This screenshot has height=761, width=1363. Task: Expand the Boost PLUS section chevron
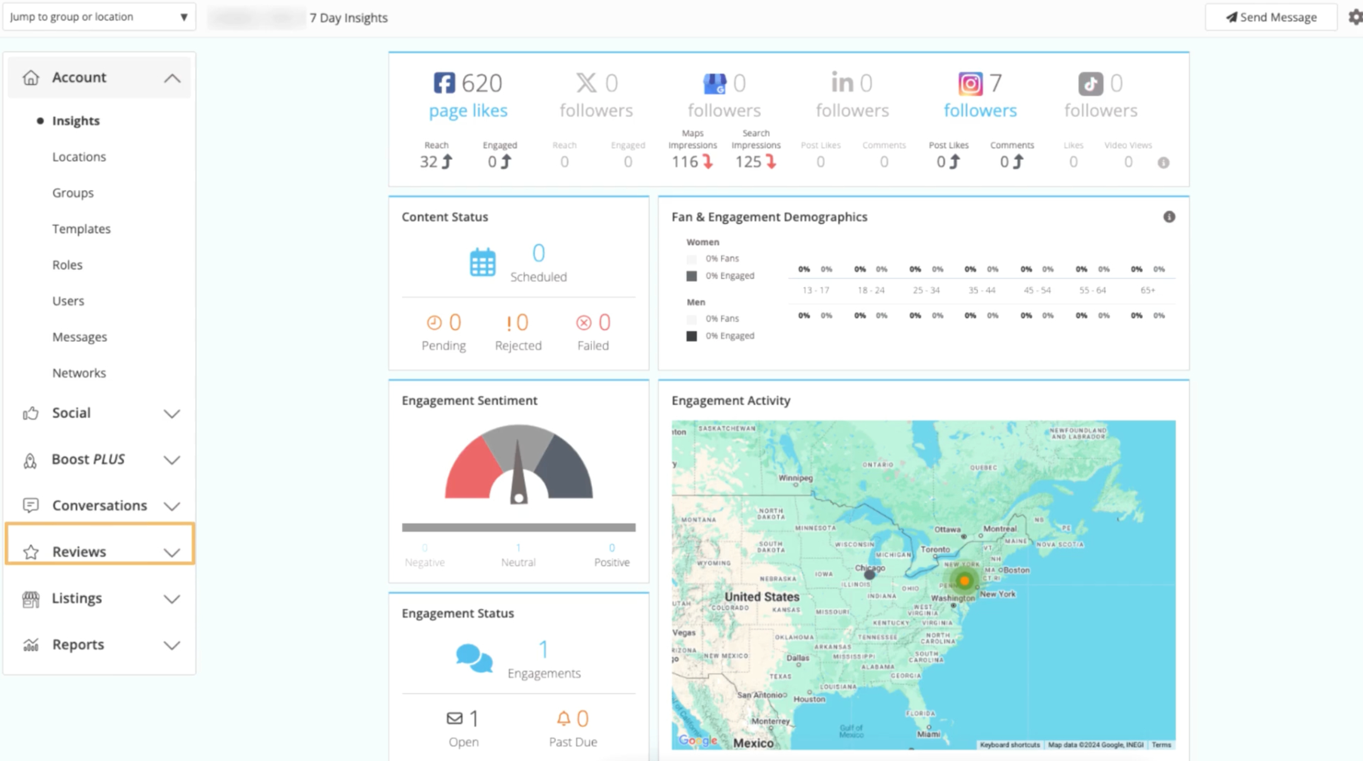point(172,460)
